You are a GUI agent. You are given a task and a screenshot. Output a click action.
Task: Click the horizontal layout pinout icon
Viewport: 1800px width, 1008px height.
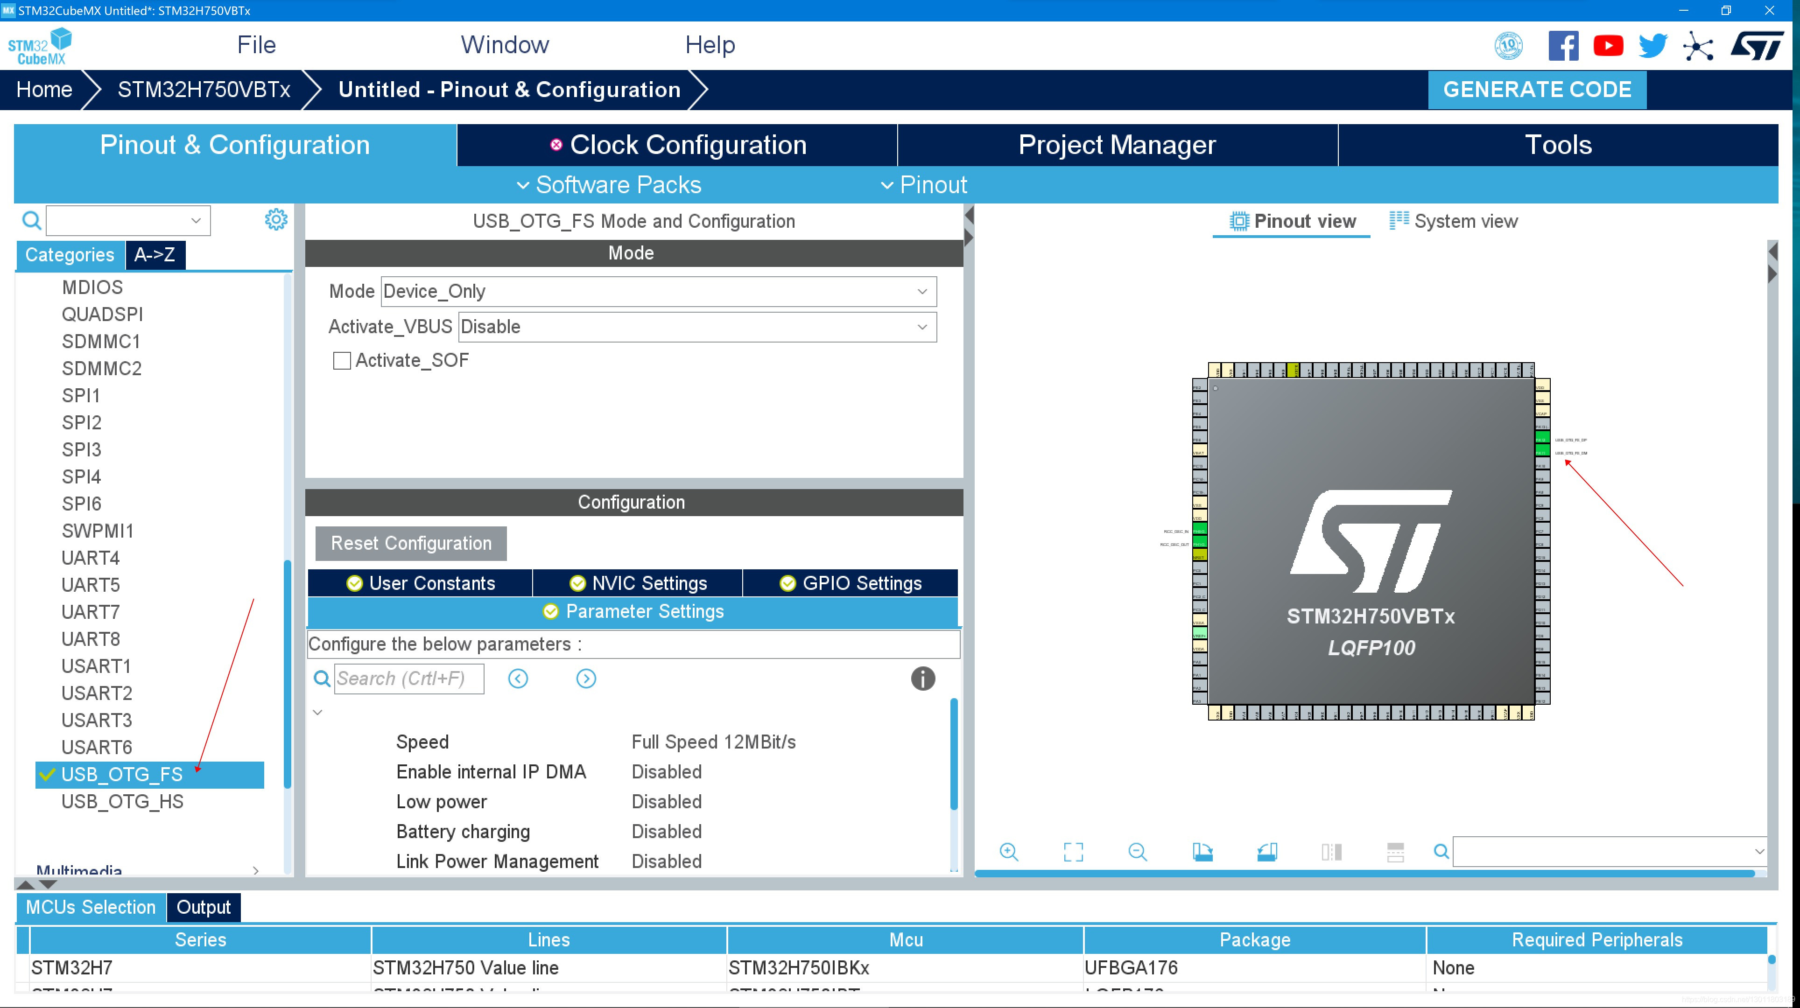(x=1395, y=852)
